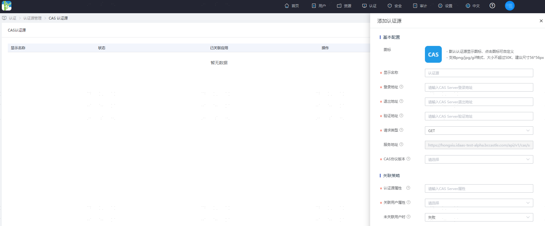Focus the 登录地址 input field

coord(479,87)
